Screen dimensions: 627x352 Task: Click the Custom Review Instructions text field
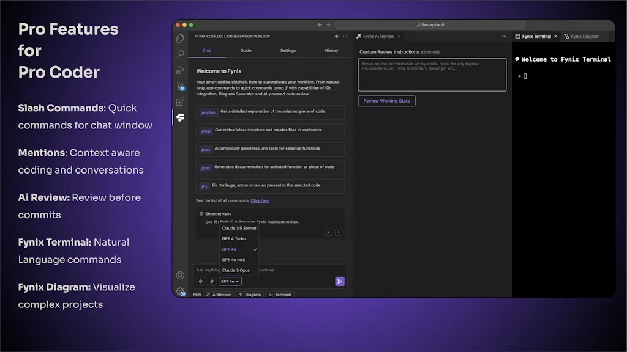[x=432, y=73]
